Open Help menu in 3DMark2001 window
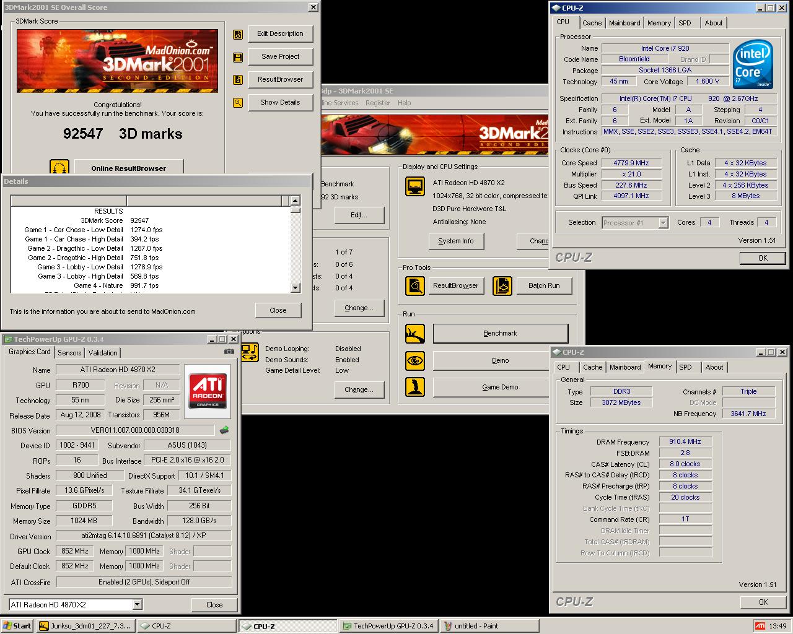The height and width of the screenshot is (634, 793). [x=404, y=103]
